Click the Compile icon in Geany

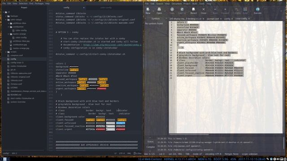pos(237,9)
